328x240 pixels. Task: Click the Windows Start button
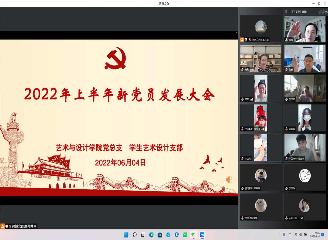point(126,235)
